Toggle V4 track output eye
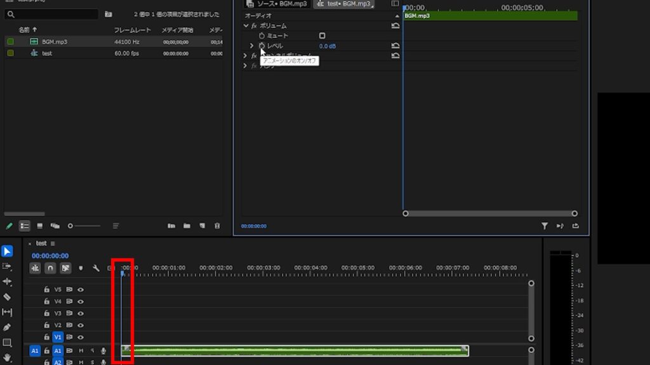650x365 pixels. [x=81, y=302]
